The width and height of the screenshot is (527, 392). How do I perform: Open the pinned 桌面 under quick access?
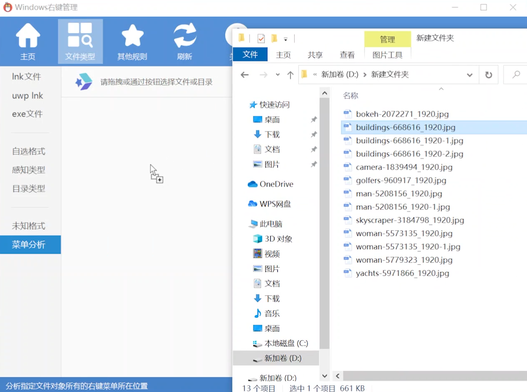tap(266, 119)
